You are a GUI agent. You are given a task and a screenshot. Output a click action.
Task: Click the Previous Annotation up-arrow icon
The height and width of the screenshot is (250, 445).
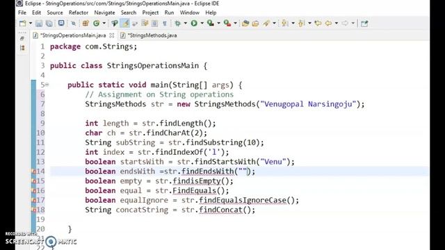(x=301, y=23)
